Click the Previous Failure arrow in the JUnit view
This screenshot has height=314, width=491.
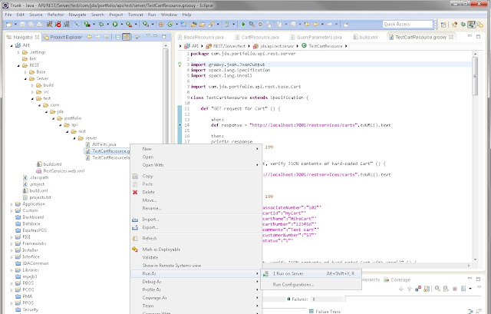[410, 289]
